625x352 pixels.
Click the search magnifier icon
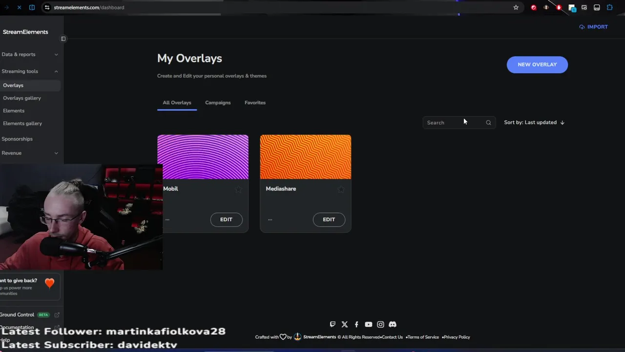pyautogui.click(x=488, y=123)
